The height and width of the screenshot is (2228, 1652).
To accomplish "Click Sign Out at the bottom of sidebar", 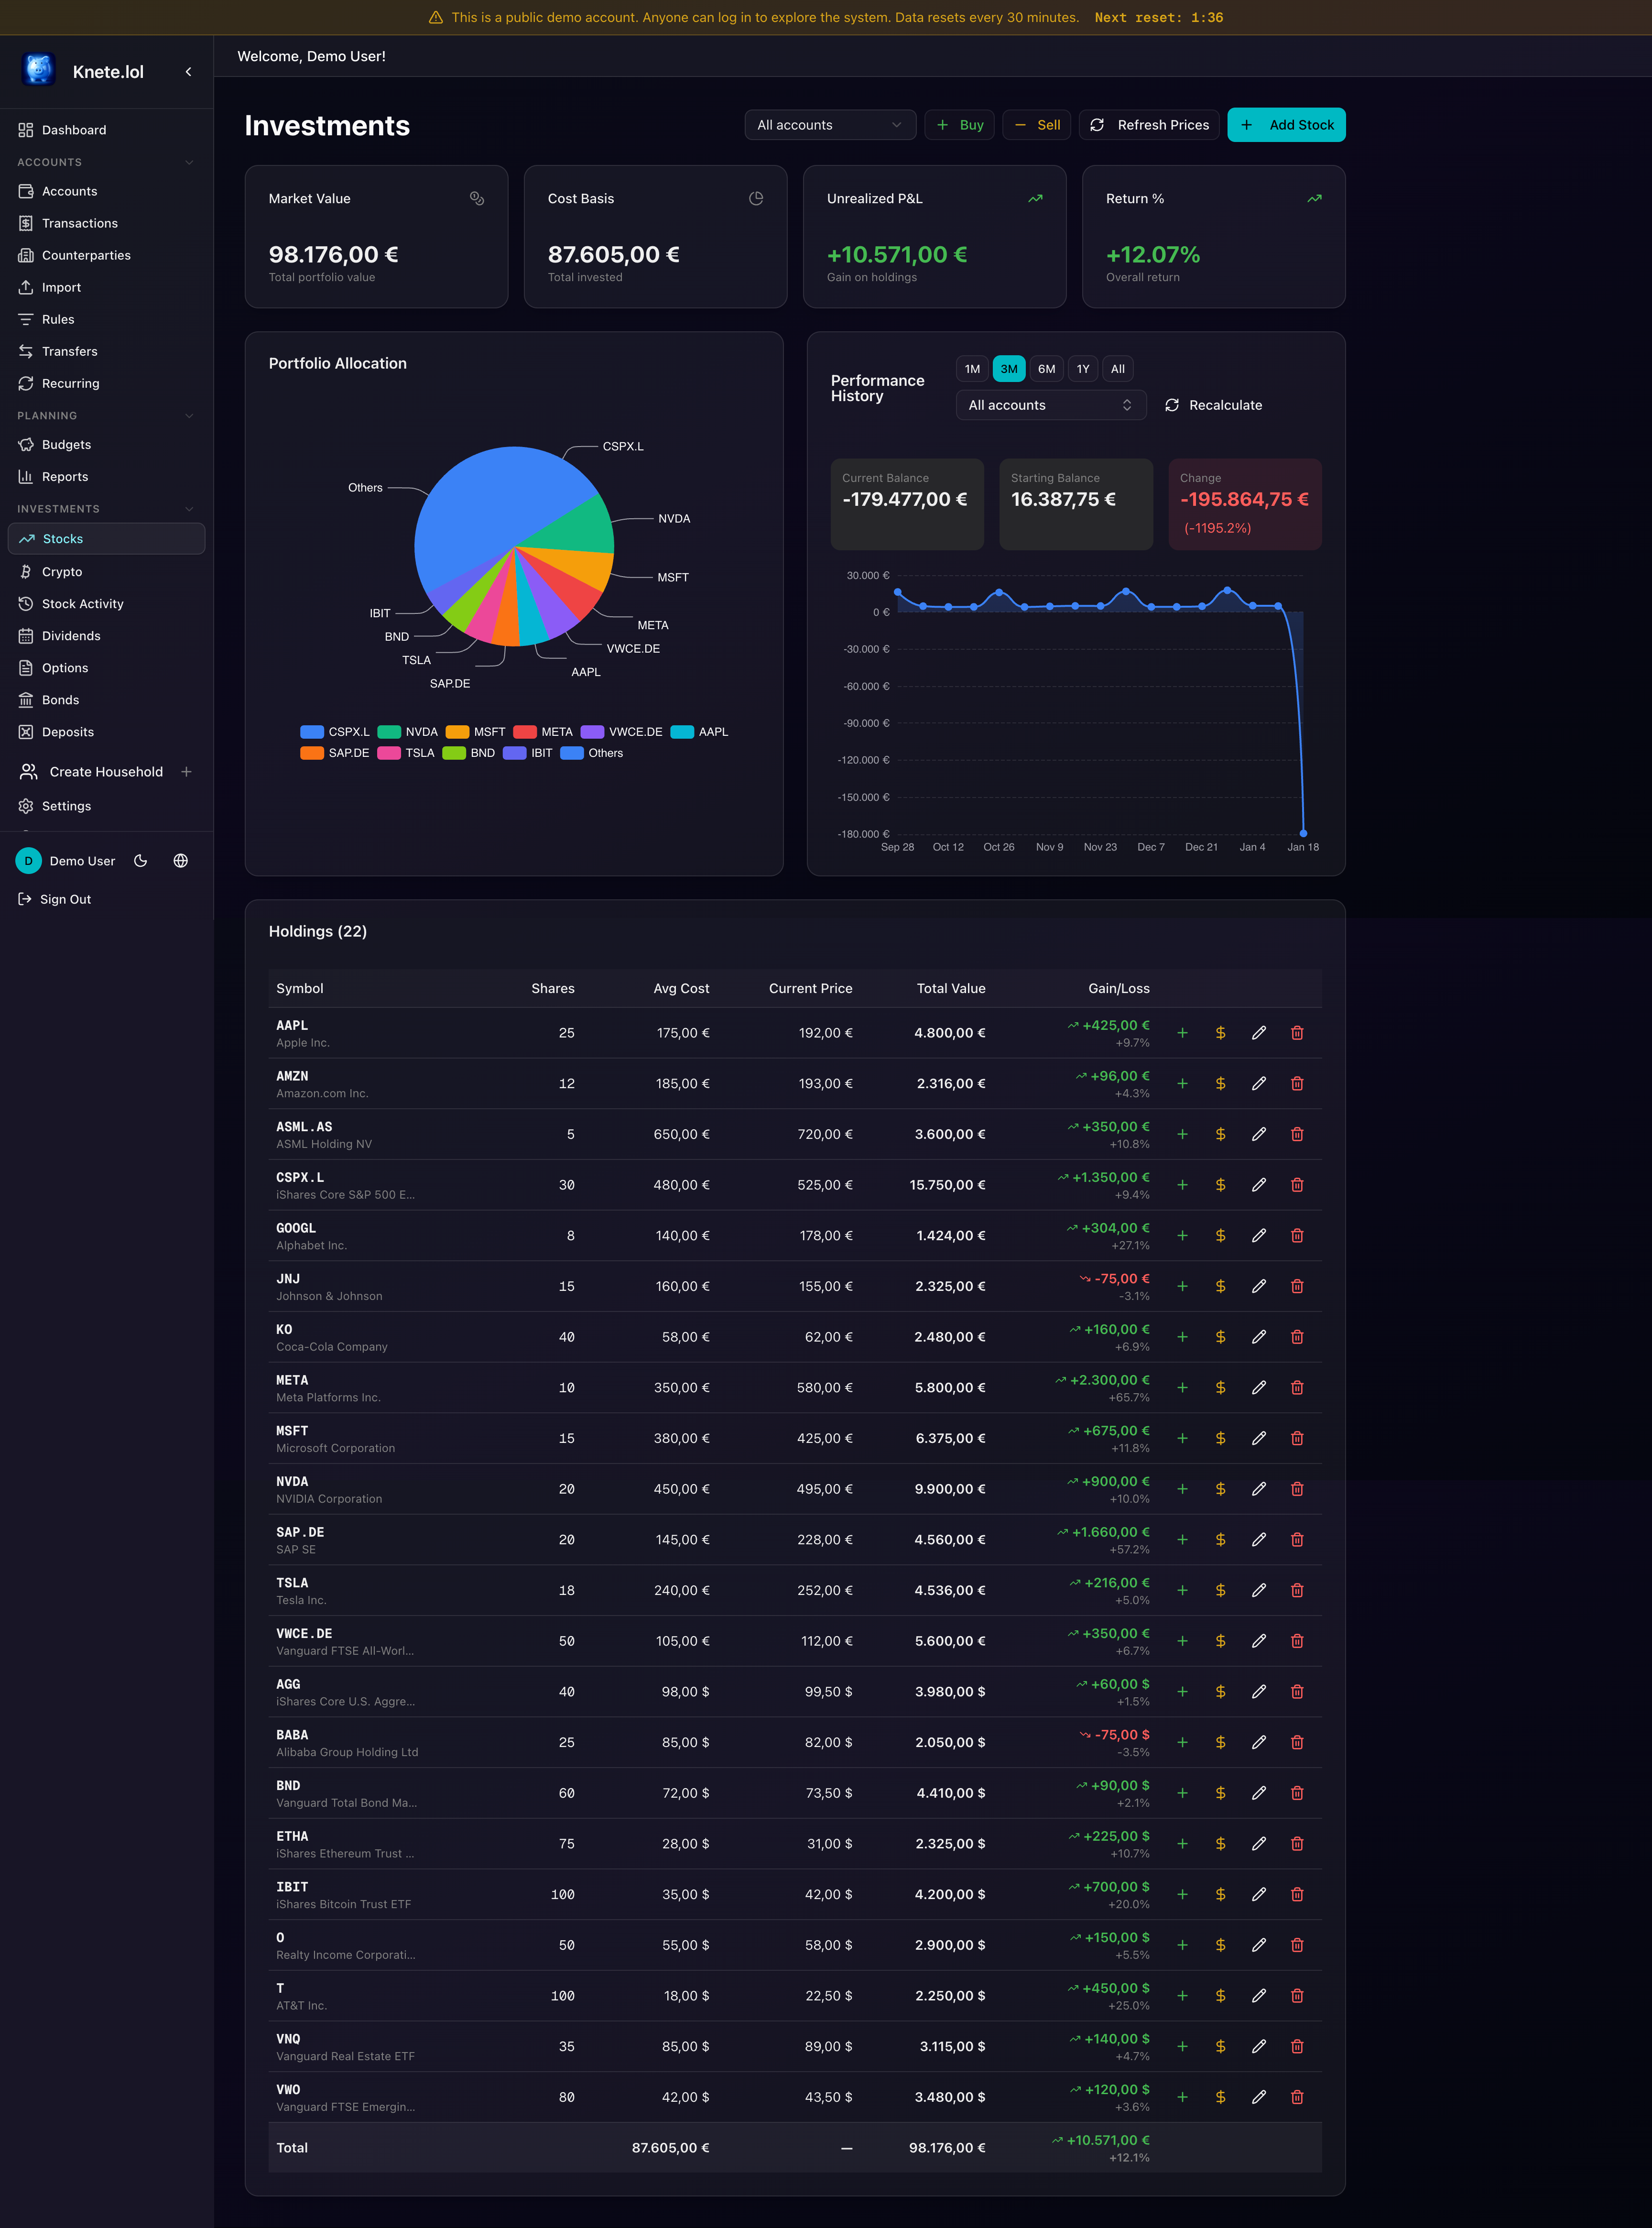I will pyautogui.click(x=64, y=898).
